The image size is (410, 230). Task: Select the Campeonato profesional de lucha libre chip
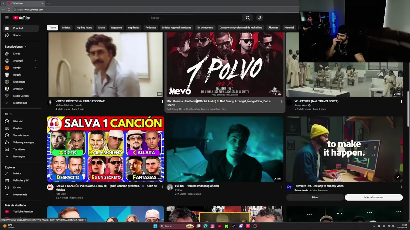tap(241, 27)
